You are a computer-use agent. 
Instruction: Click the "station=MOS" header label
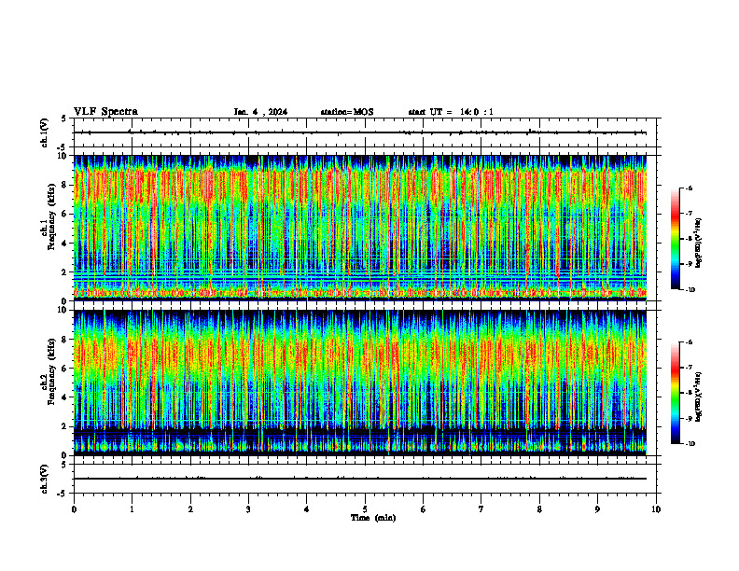[x=347, y=112]
